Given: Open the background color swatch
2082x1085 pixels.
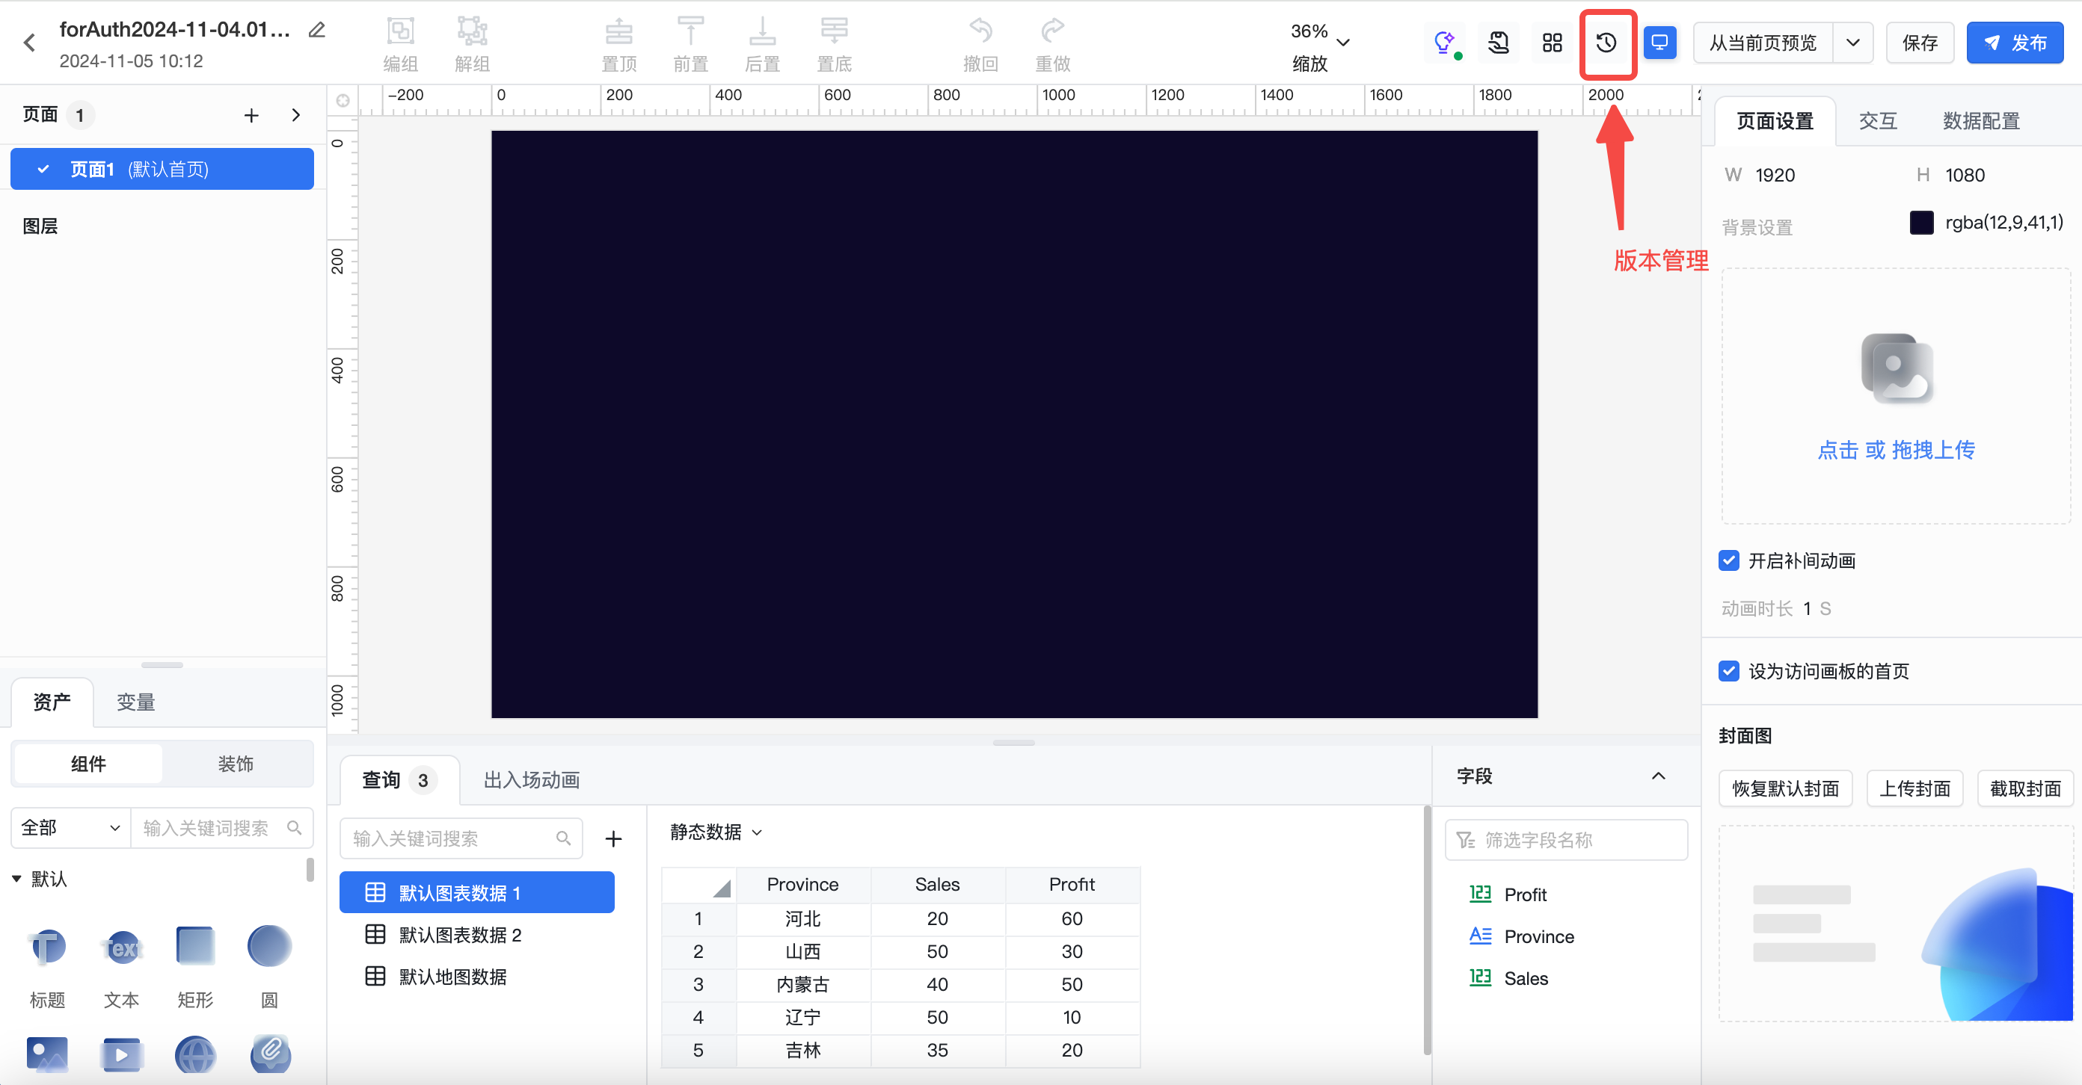Looking at the screenshot, I should (x=1921, y=222).
